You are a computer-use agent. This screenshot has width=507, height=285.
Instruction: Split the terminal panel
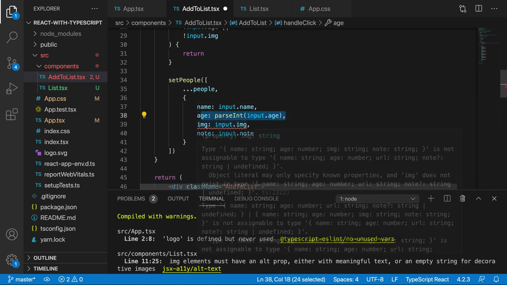[x=447, y=199]
